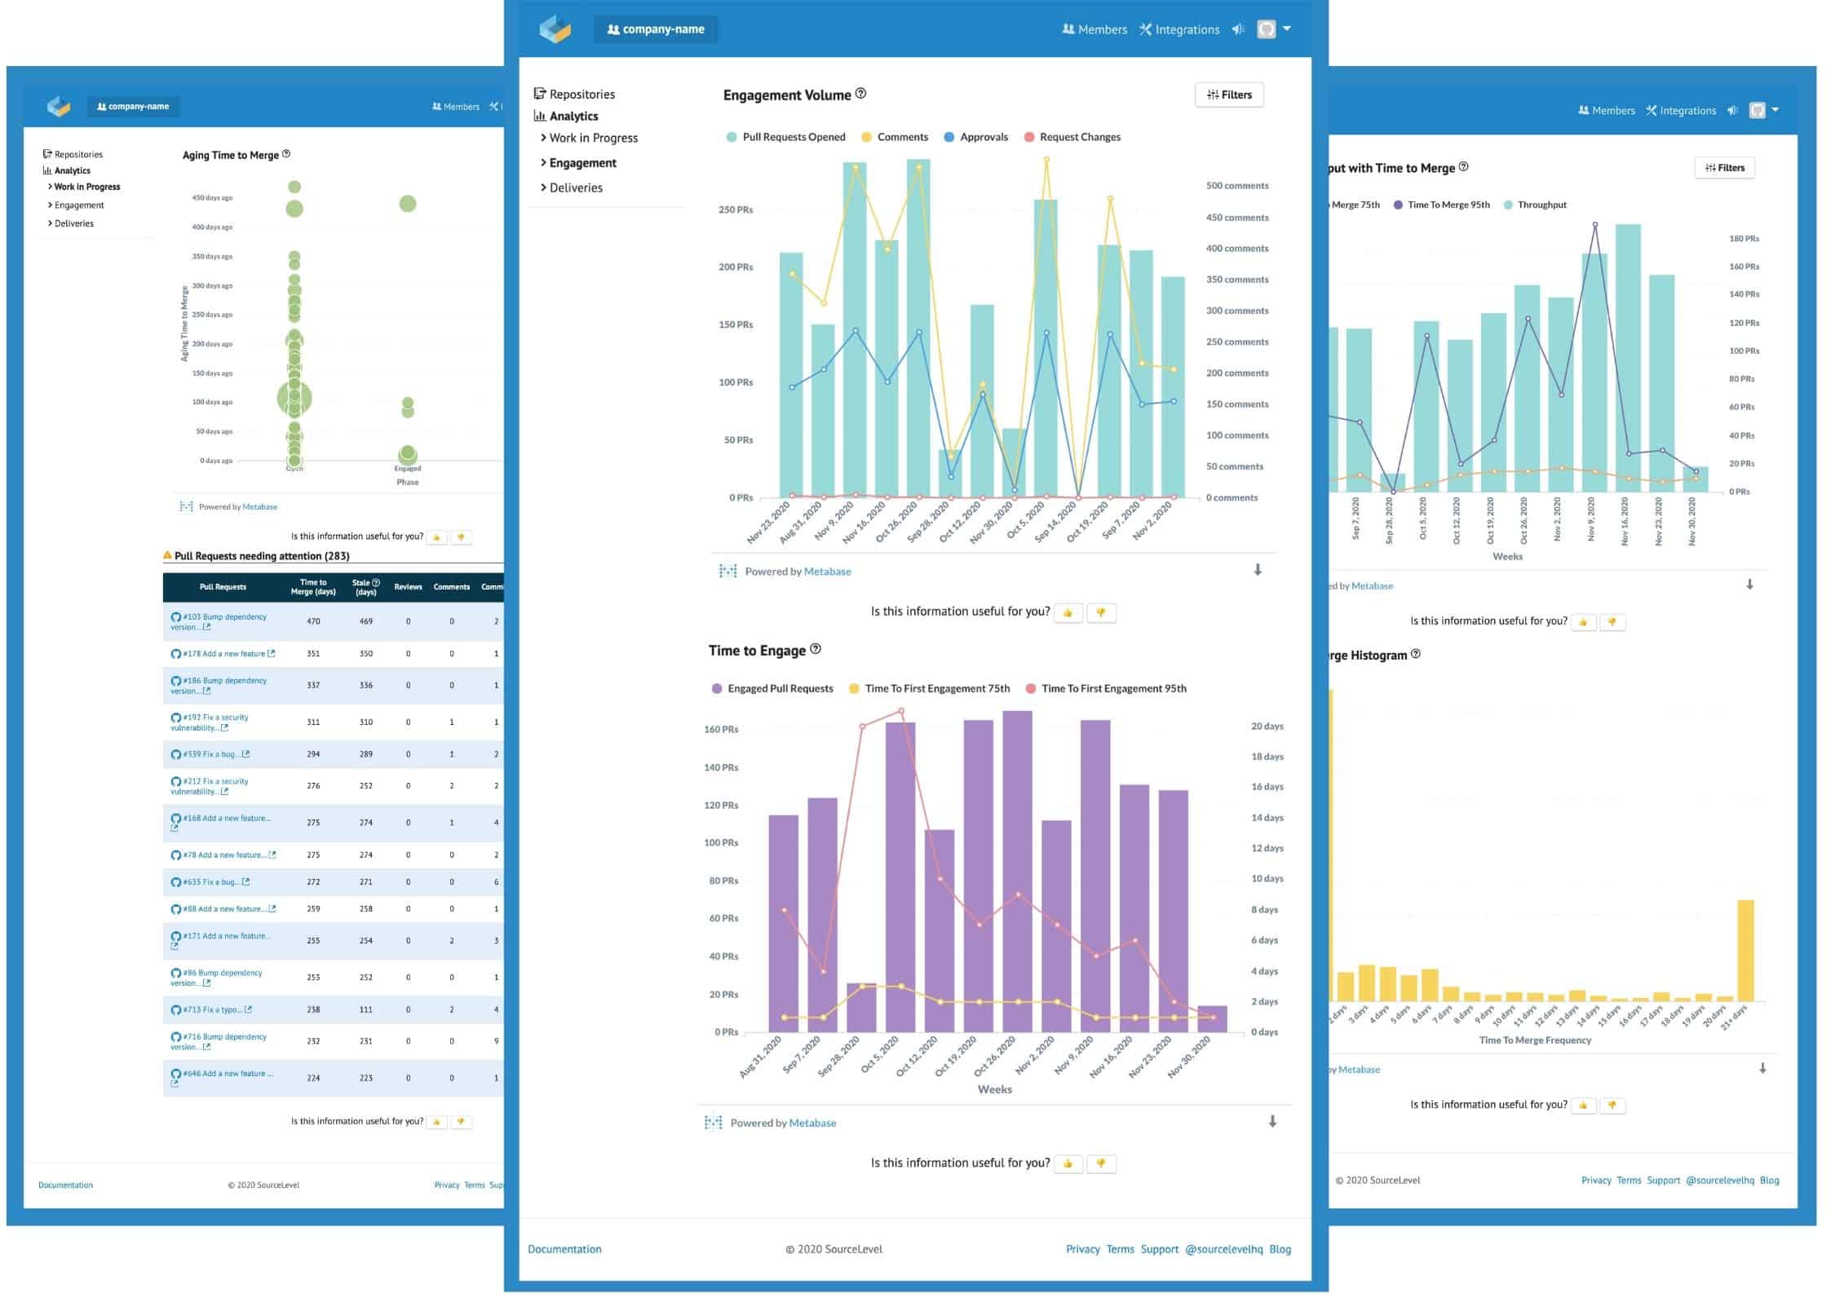Open Members in center window header
Image resolution: width=1831 pixels, height=1294 pixels.
click(x=1095, y=29)
